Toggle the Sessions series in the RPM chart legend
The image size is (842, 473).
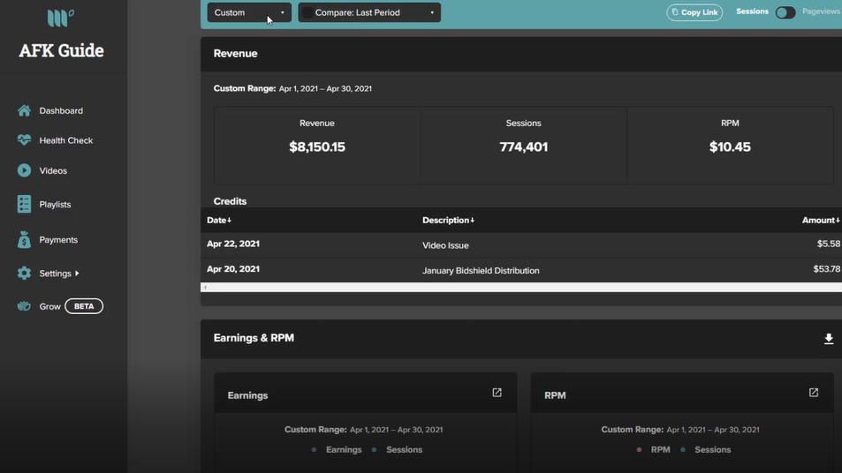pyautogui.click(x=706, y=450)
